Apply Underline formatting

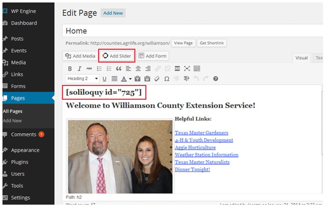coord(104,79)
